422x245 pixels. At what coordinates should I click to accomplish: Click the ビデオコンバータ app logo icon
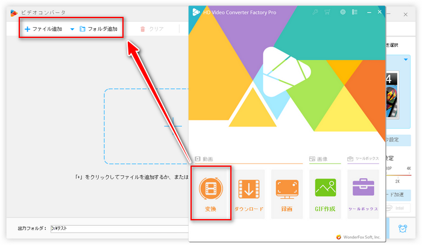coord(14,13)
